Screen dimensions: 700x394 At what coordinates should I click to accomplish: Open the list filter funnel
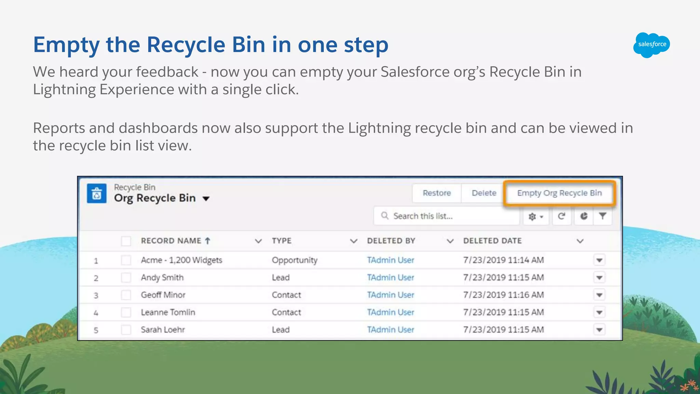(x=603, y=216)
